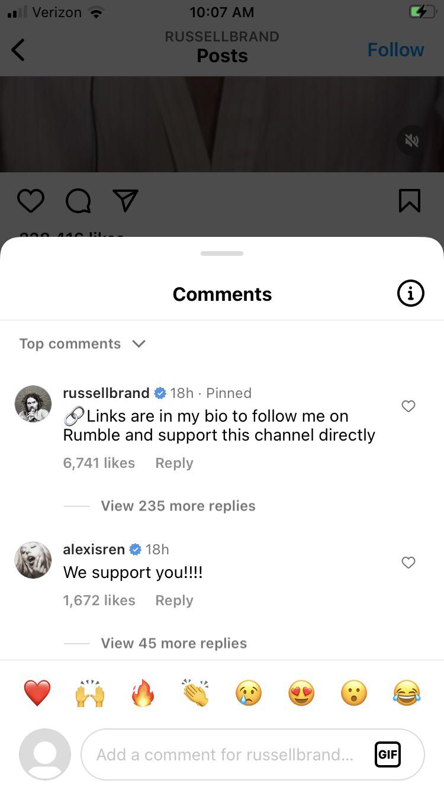Open the alexisren username profile link
444x790 pixels.
[94, 550]
